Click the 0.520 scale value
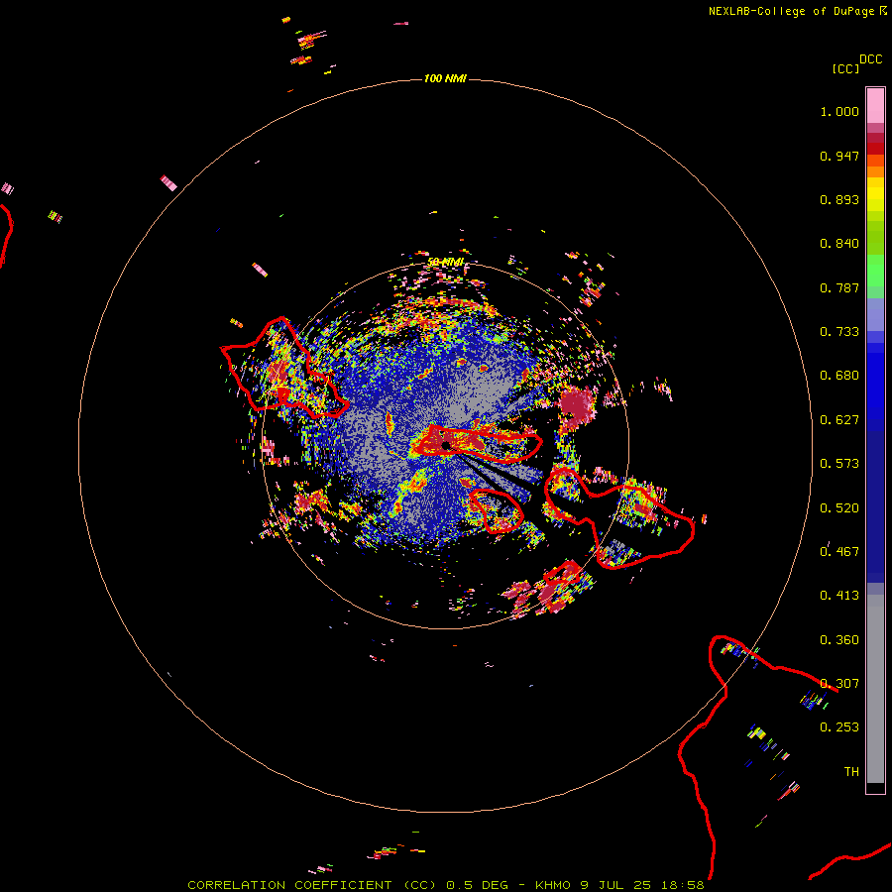 (839, 508)
